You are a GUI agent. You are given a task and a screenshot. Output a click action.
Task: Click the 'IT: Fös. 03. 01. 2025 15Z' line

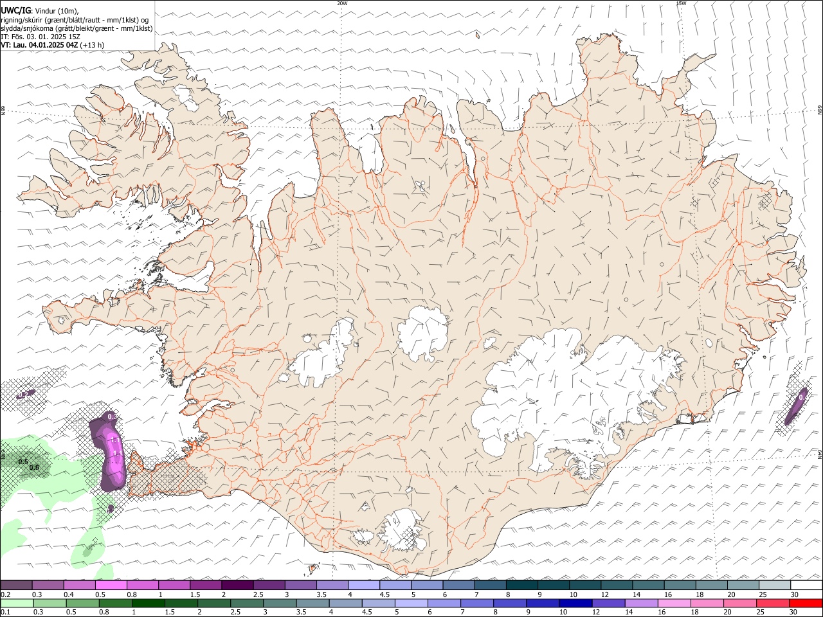40,37
